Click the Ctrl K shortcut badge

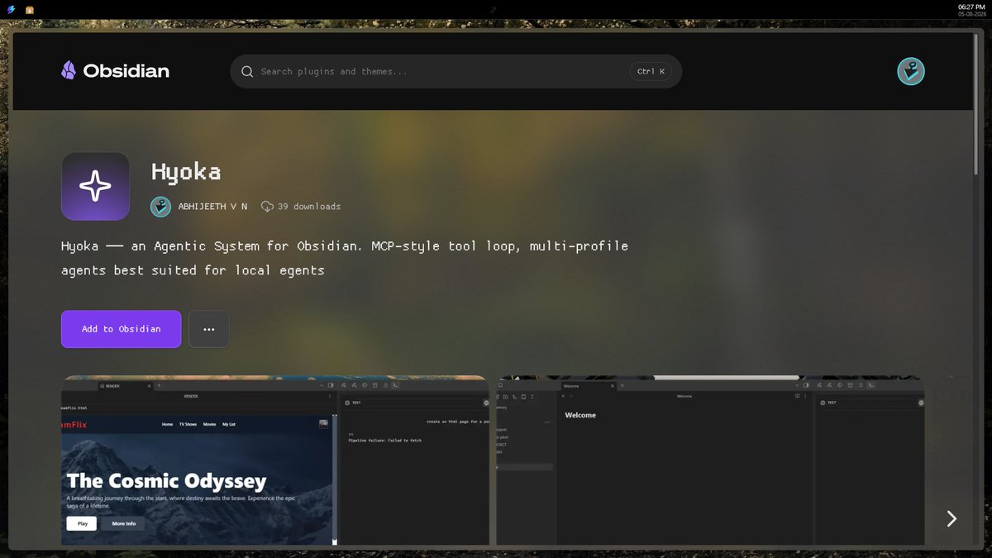(651, 72)
